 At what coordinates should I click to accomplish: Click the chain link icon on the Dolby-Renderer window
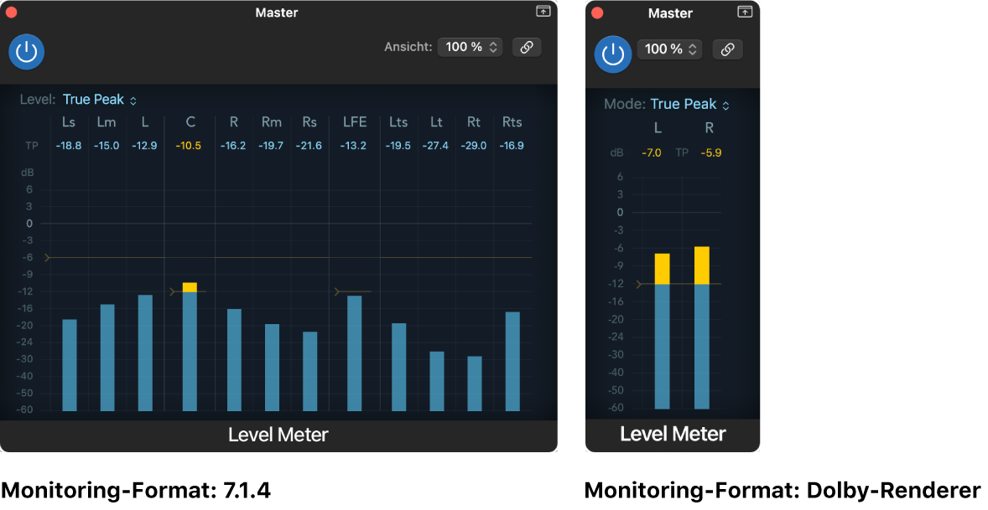[727, 49]
